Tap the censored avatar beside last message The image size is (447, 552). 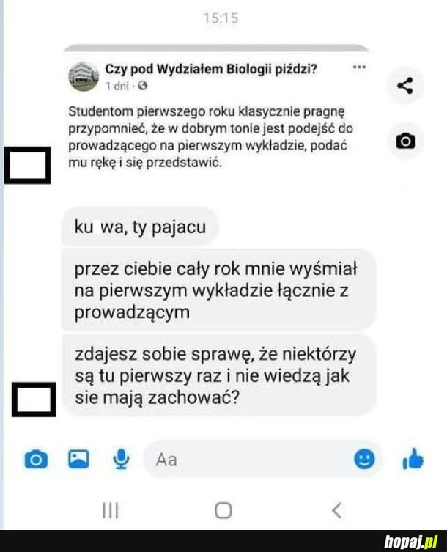pos(34,400)
